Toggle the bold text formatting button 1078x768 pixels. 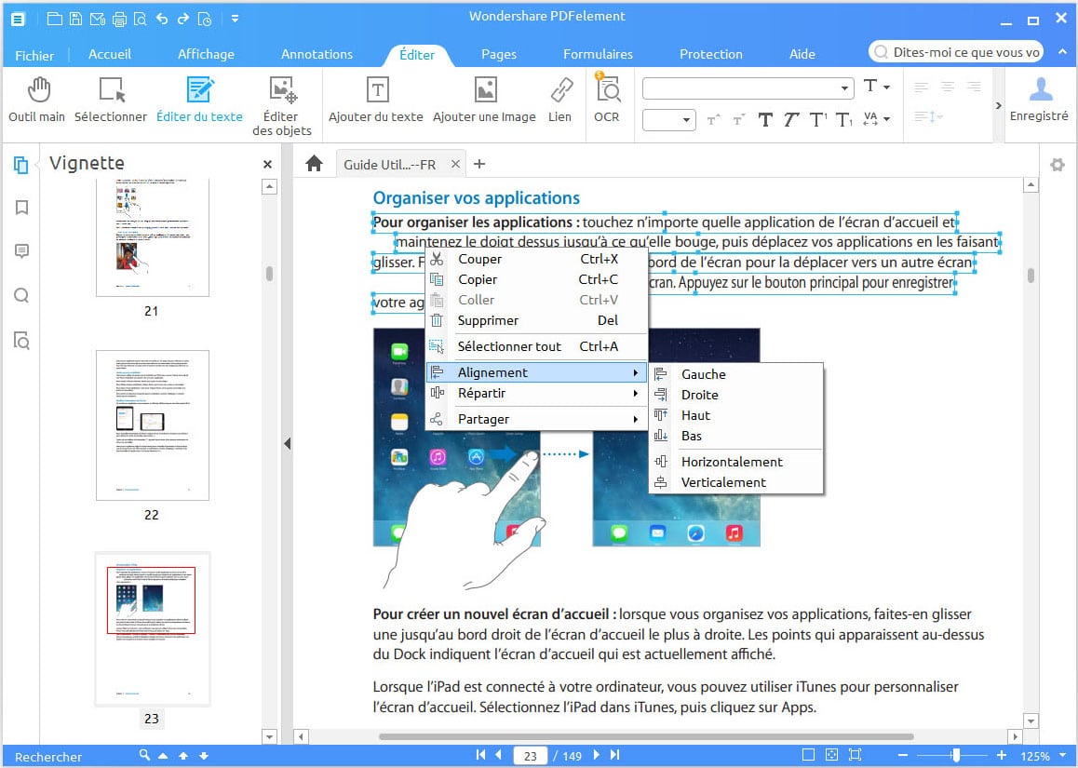click(765, 119)
